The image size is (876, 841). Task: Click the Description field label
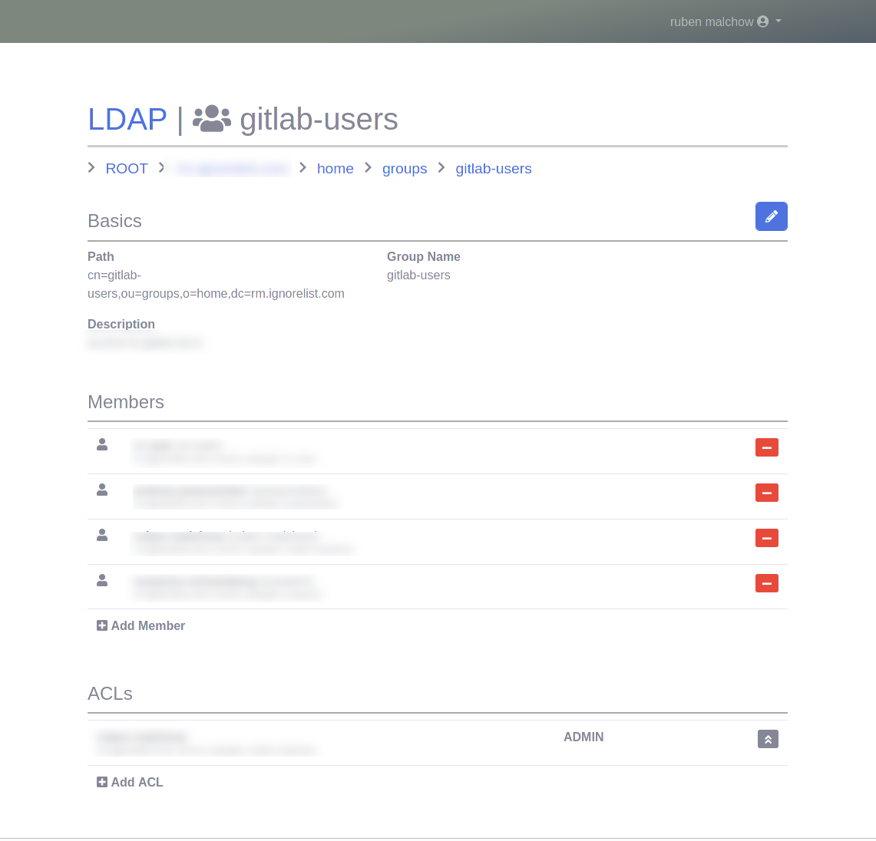(121, 324)
